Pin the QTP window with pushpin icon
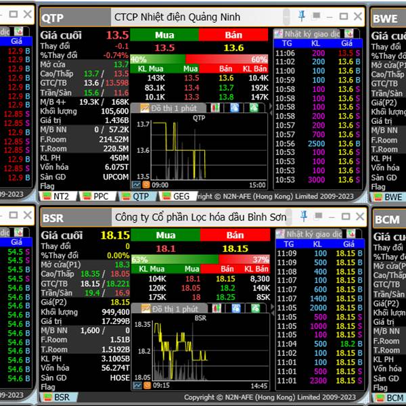Viewport: 406px width, 406px height. click(302, 16)
